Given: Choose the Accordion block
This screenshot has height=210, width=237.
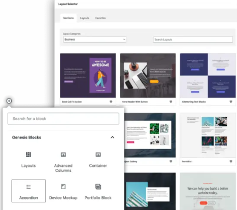Looking at the screenshot, I should click(x=28, y=191).
